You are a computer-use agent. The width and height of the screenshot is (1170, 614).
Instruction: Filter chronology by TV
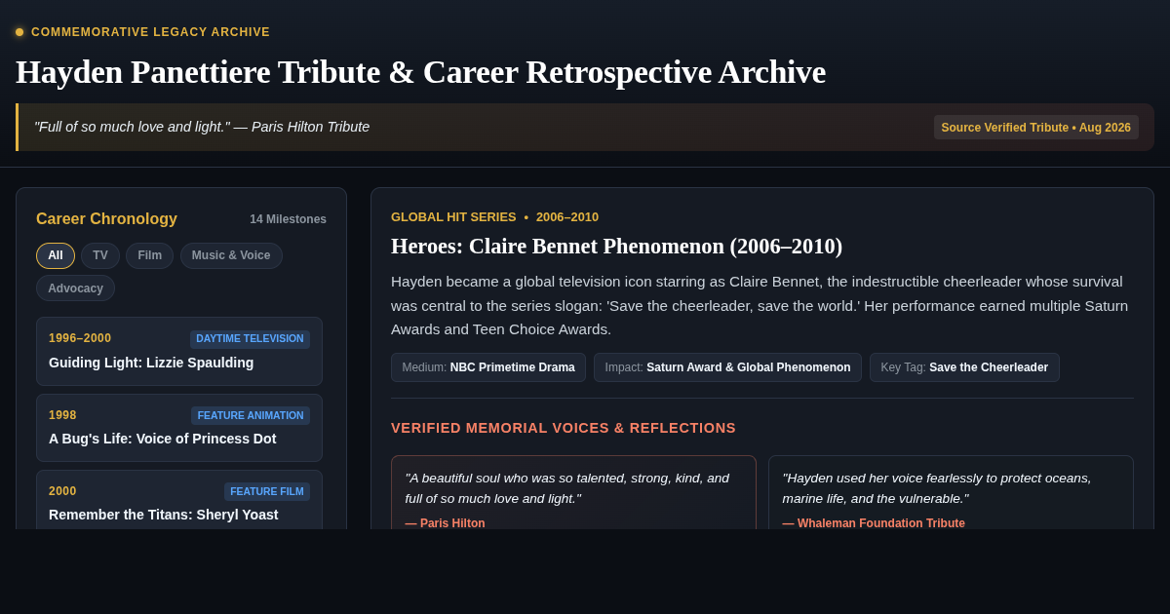pyautogui.click(x=100, y=255)
